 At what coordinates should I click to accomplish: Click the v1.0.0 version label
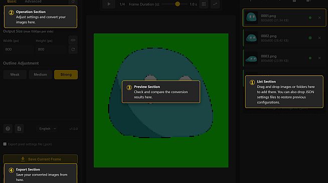(x=74, y=129)
